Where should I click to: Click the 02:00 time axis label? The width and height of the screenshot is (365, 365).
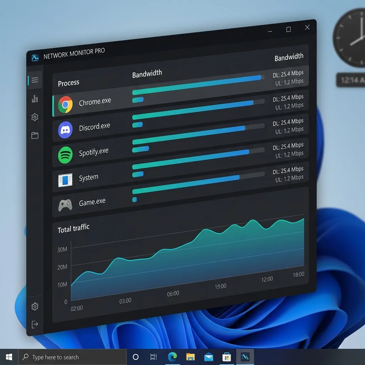[x=77, y=308]
